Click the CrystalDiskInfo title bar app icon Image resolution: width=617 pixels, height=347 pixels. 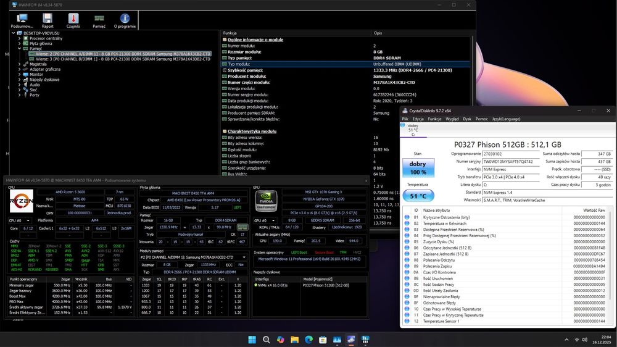click(405, 111)
